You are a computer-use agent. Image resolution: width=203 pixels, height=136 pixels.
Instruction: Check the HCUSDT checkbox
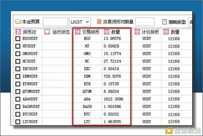coord(18,61)
